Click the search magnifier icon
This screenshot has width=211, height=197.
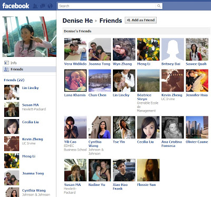click(159, 6)
